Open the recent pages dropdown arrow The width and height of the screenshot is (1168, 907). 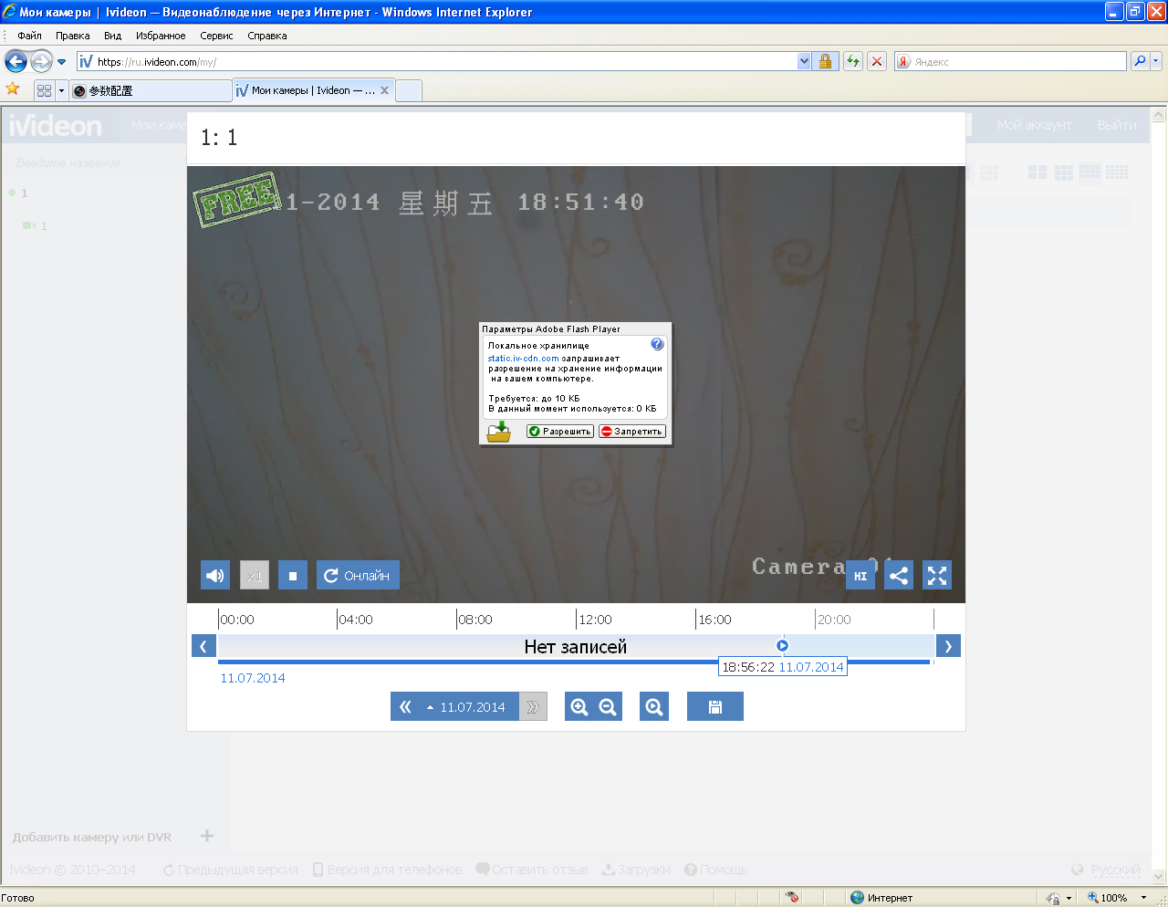(61, 62)
